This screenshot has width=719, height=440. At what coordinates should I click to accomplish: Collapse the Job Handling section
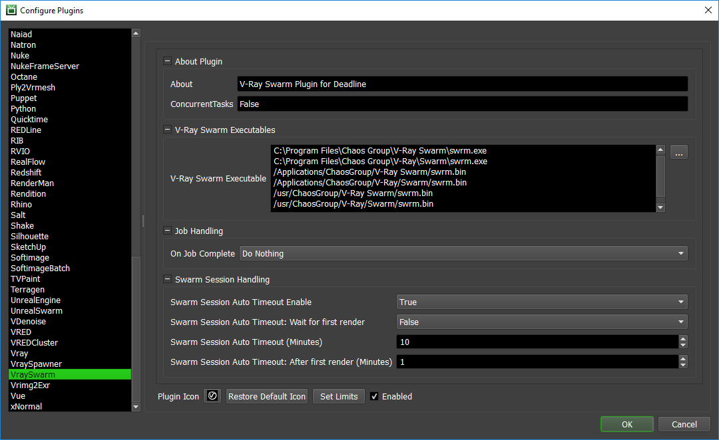tap(167, 231)
